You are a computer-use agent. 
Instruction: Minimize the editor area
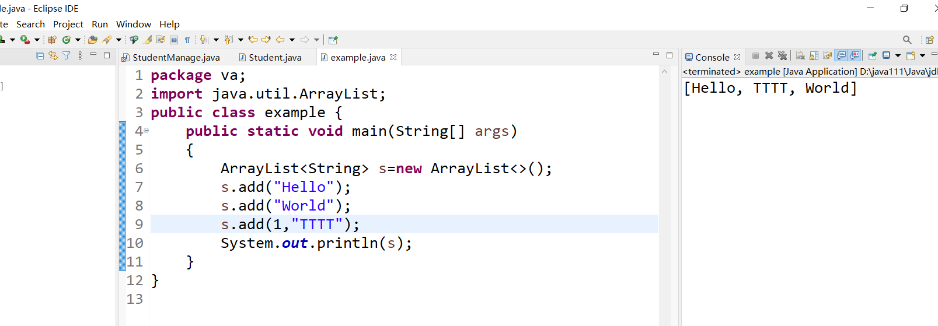[x=656, y=54]
